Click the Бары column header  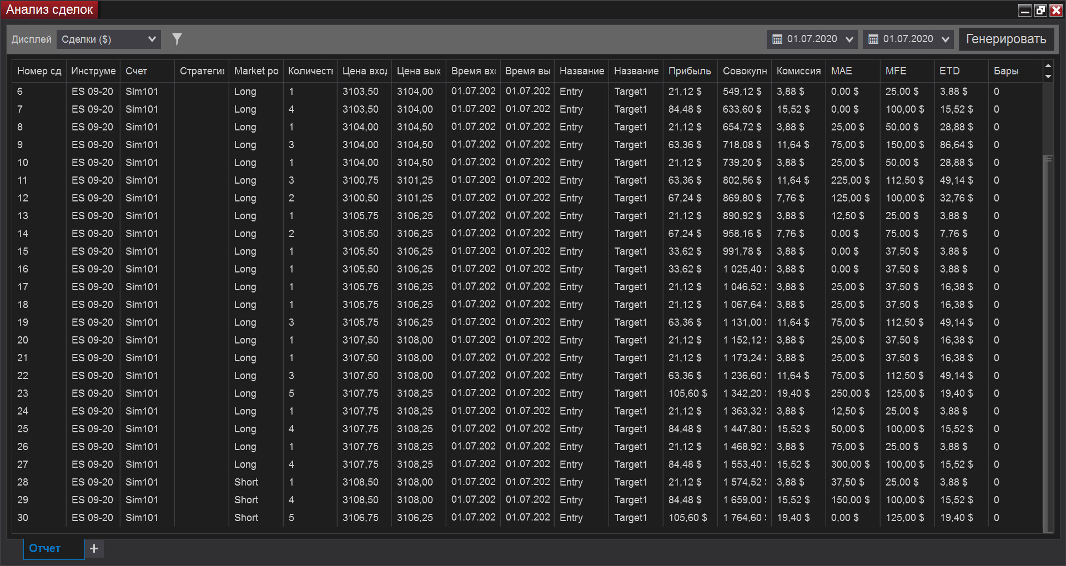pos(1015,71)
